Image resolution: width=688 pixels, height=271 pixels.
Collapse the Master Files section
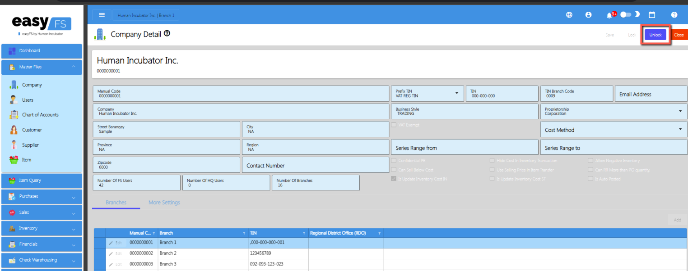coord(42,67)
